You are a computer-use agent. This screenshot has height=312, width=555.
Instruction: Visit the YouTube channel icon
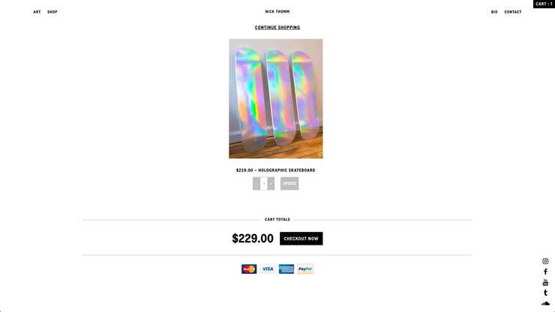click(545, 282)
